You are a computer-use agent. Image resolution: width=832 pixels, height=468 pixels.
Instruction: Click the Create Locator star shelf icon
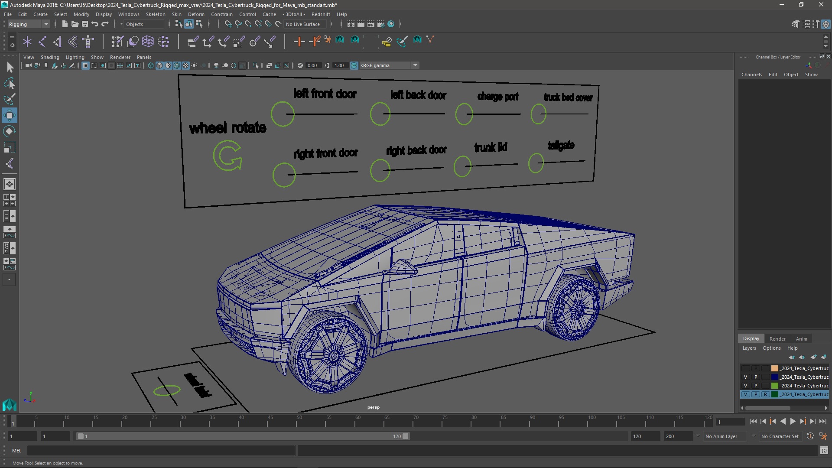coord(27,42)
